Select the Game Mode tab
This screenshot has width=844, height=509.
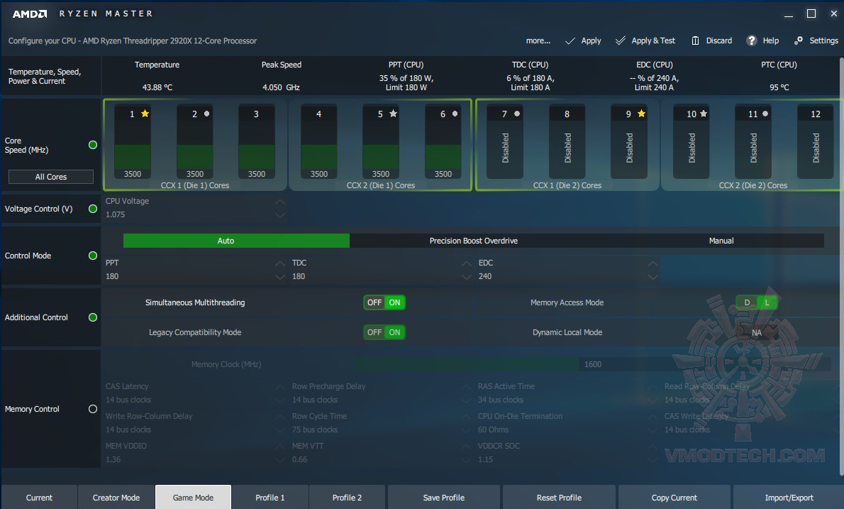pos(193,497)
